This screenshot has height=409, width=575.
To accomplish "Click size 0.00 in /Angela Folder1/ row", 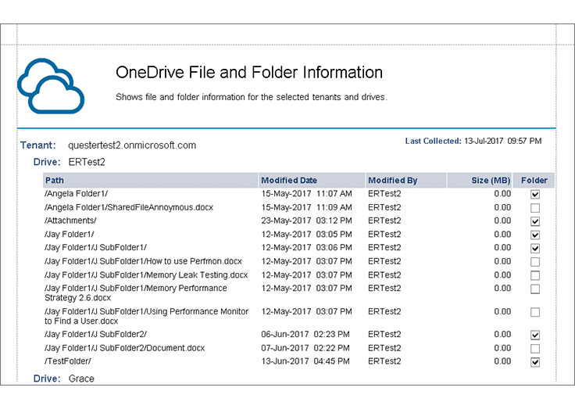I will (502, 193).
